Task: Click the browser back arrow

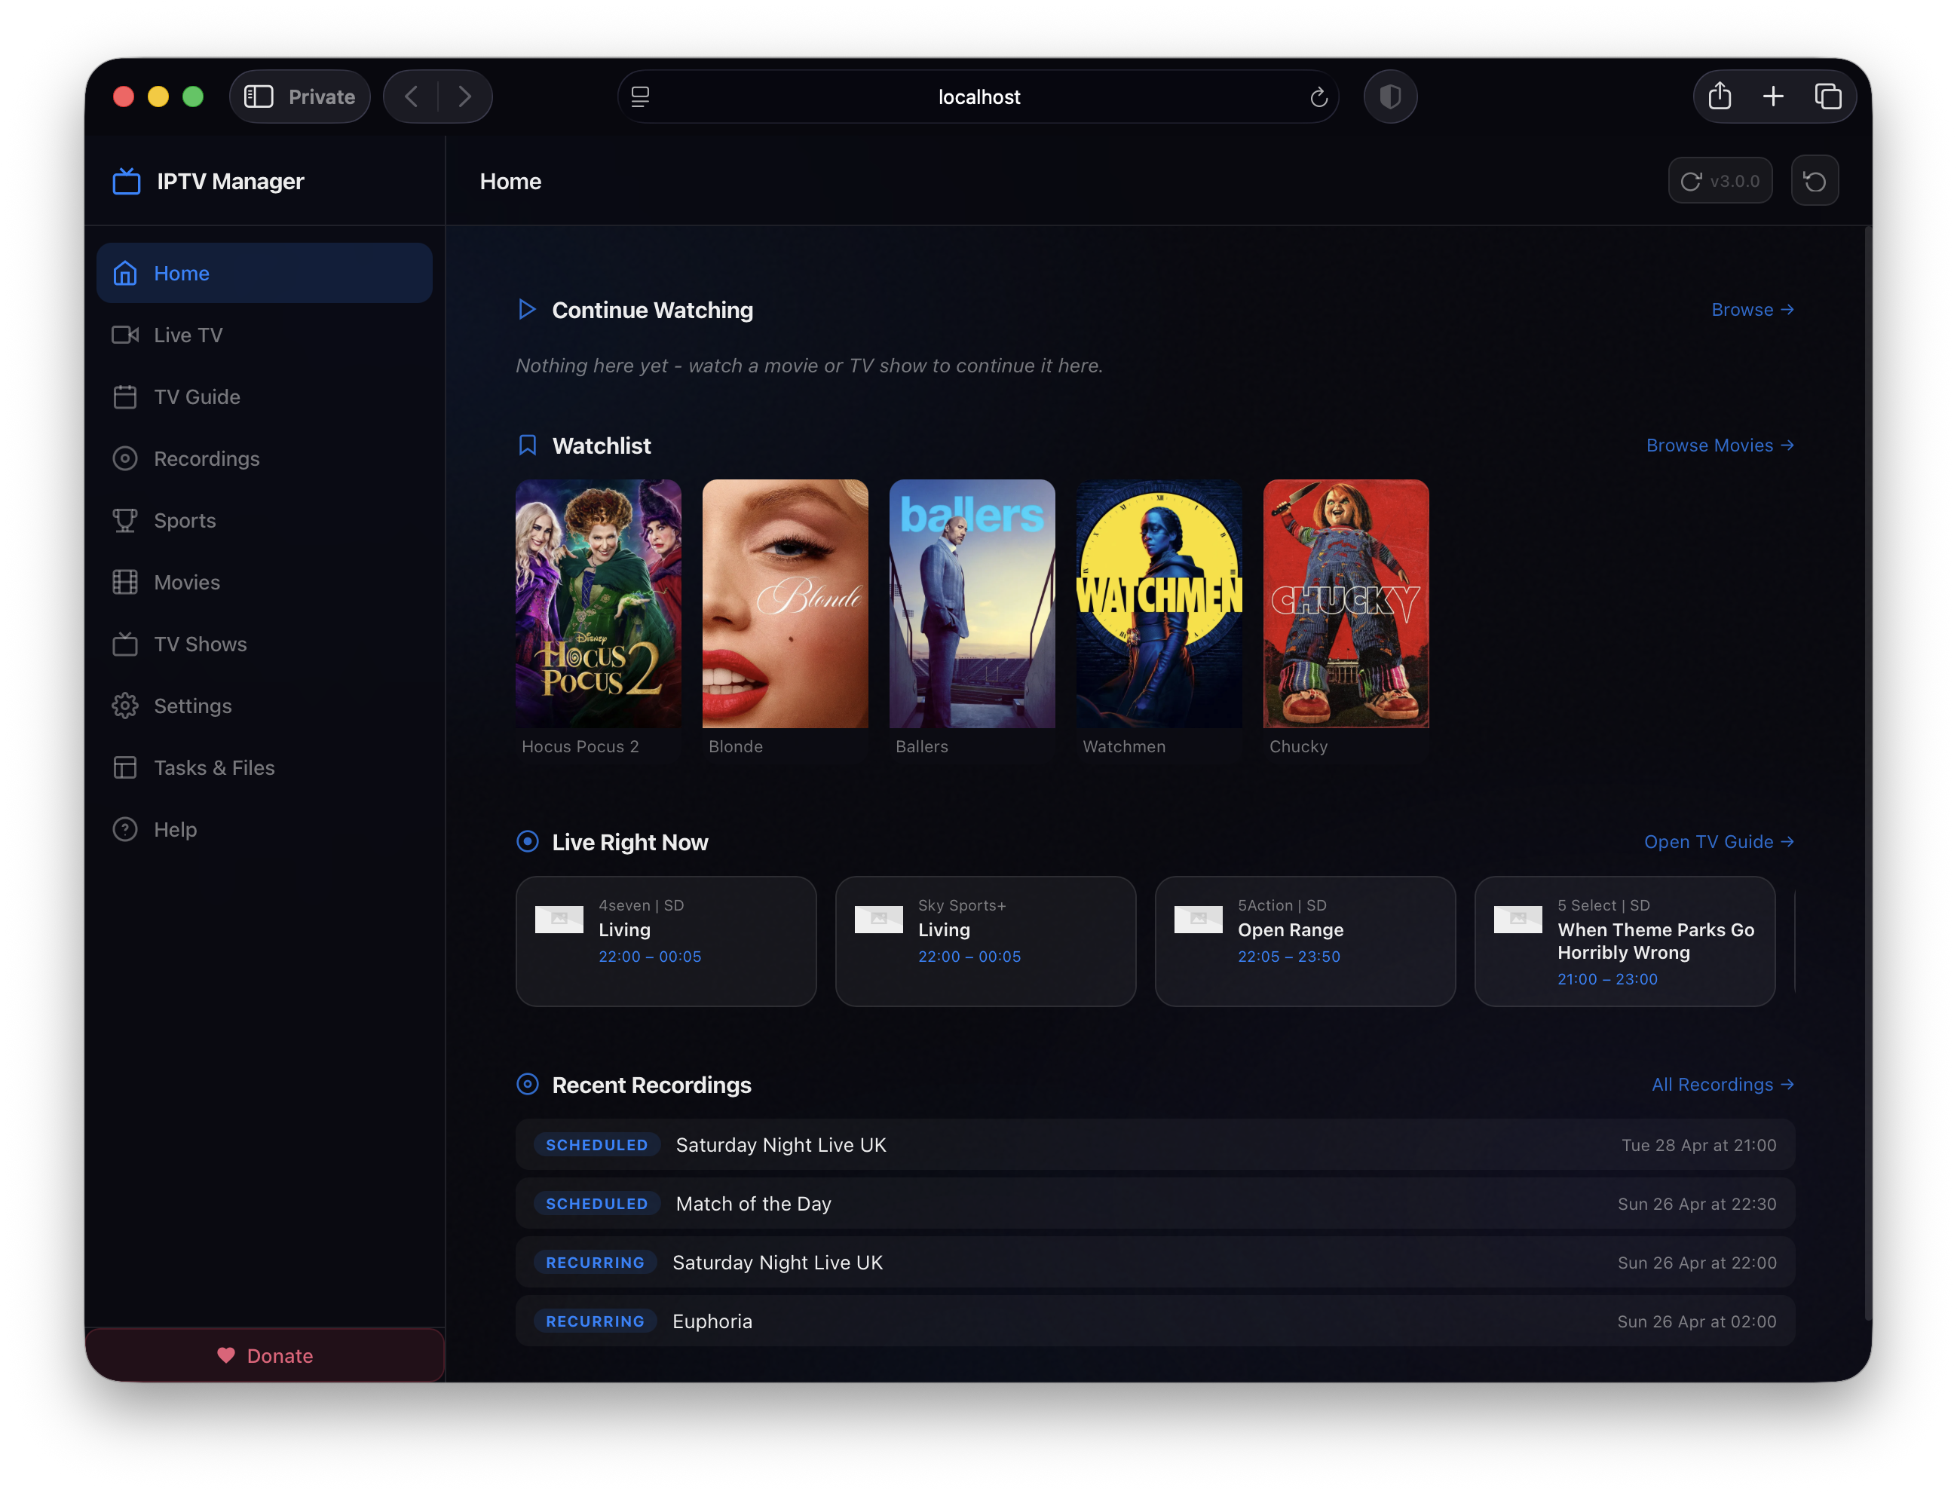Action: tap(411, 97)
